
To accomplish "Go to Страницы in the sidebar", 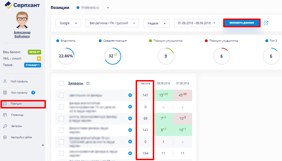I will (17, 115).
